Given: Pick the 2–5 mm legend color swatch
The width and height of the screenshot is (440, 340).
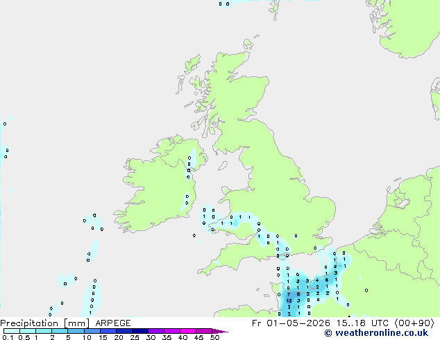Looking at the screenshot, I should [60, 331].
